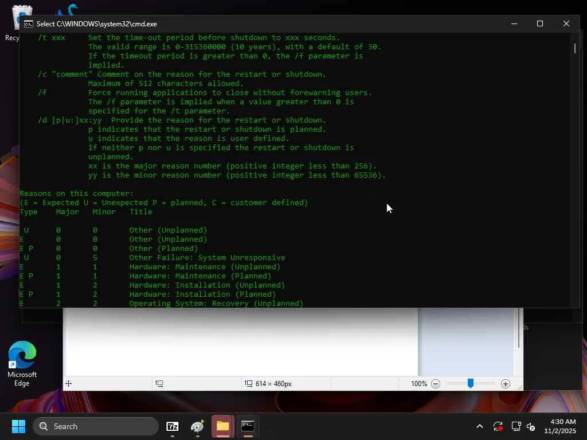Click the "Title" column header text
This screenshot has height=440, width=587.
[x=141, y=212]
